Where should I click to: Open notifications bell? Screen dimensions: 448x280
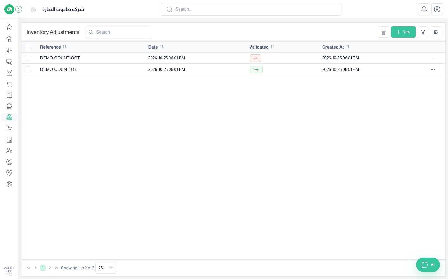(424, 9)
